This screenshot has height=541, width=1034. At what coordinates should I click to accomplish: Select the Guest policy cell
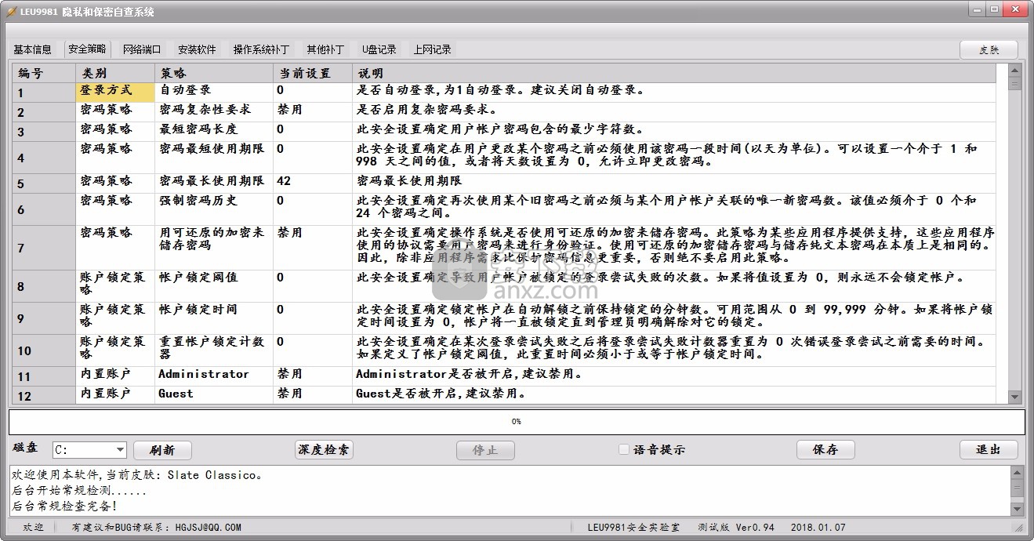(x=214, y=395)
